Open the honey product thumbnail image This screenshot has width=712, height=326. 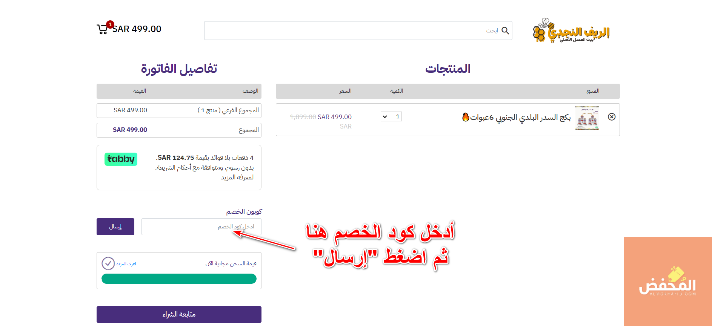tap(587, 118)
